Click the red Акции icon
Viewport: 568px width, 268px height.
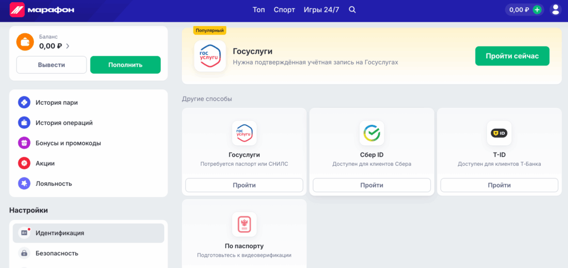(24, 163)
